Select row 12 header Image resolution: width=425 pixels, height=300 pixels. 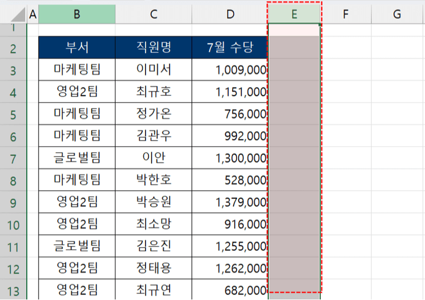click(x=13, y=268)
